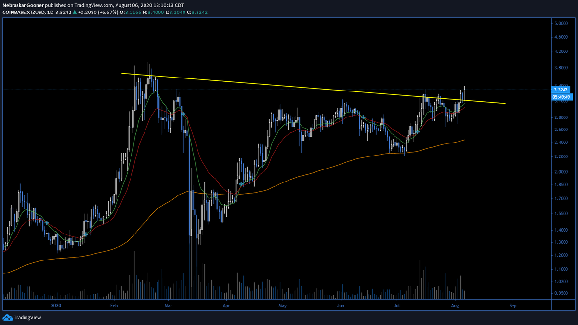578x325 pixels.
Task: Click the 1.2000 price axis label
Action: point(561,255)
